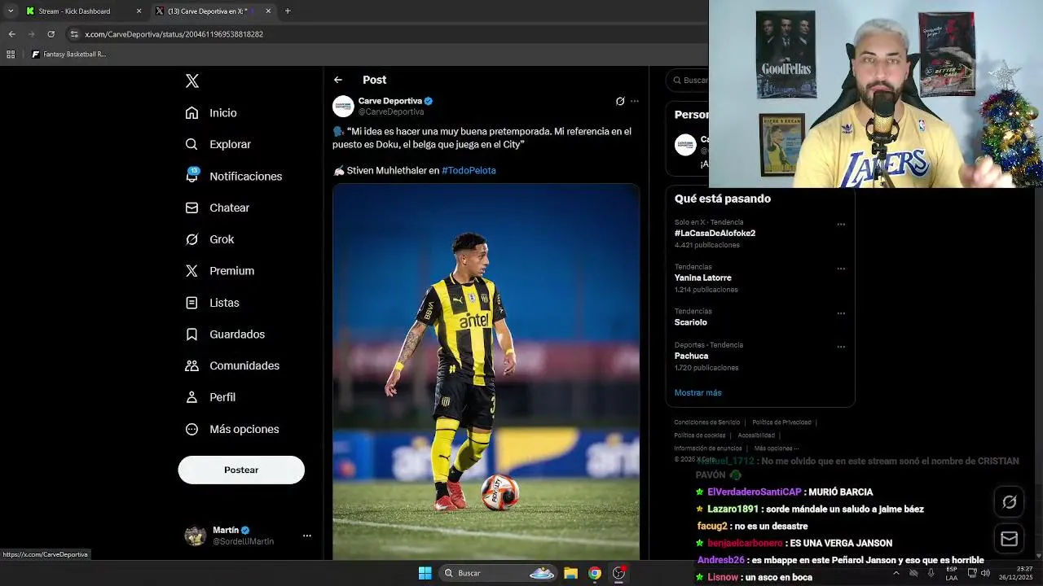Screen dimensions: 1043x586
Task: Click the X logo in the sidebar
Action: (x=191, y=81)
